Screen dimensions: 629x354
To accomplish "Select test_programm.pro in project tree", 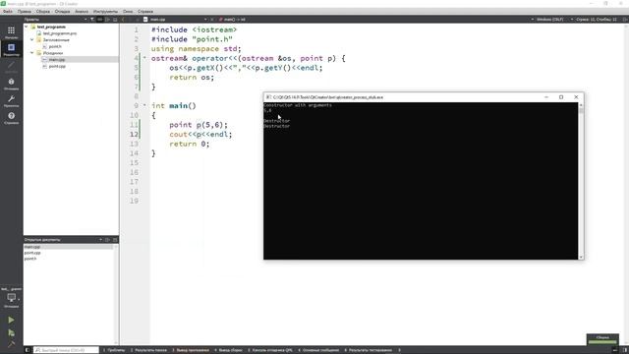I will 60,33.
